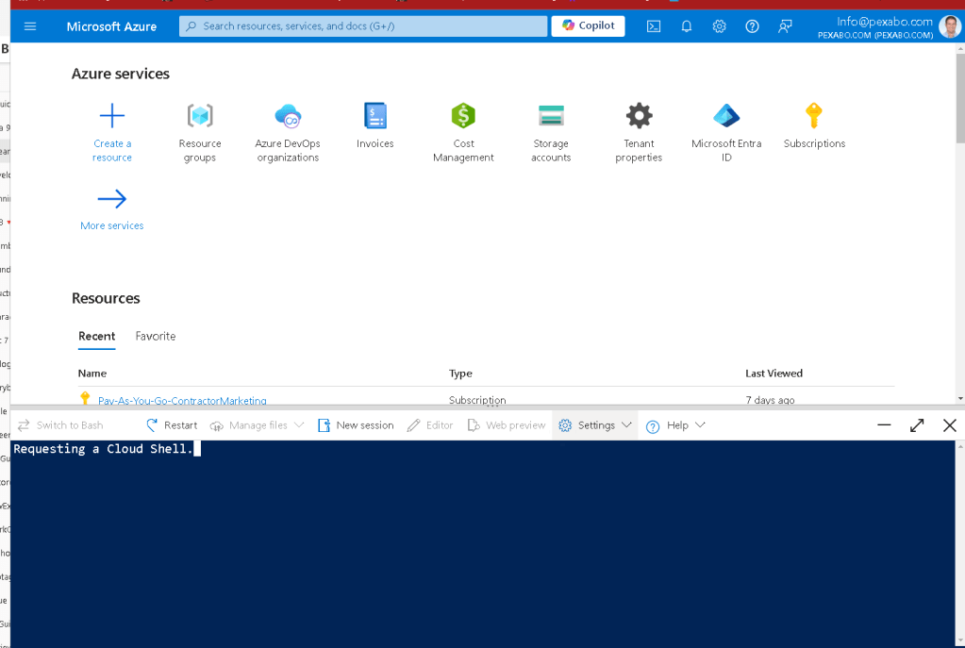965x648 pixels.
Task: Open Web preview in Cloud Shell
Action: (507, 425)
